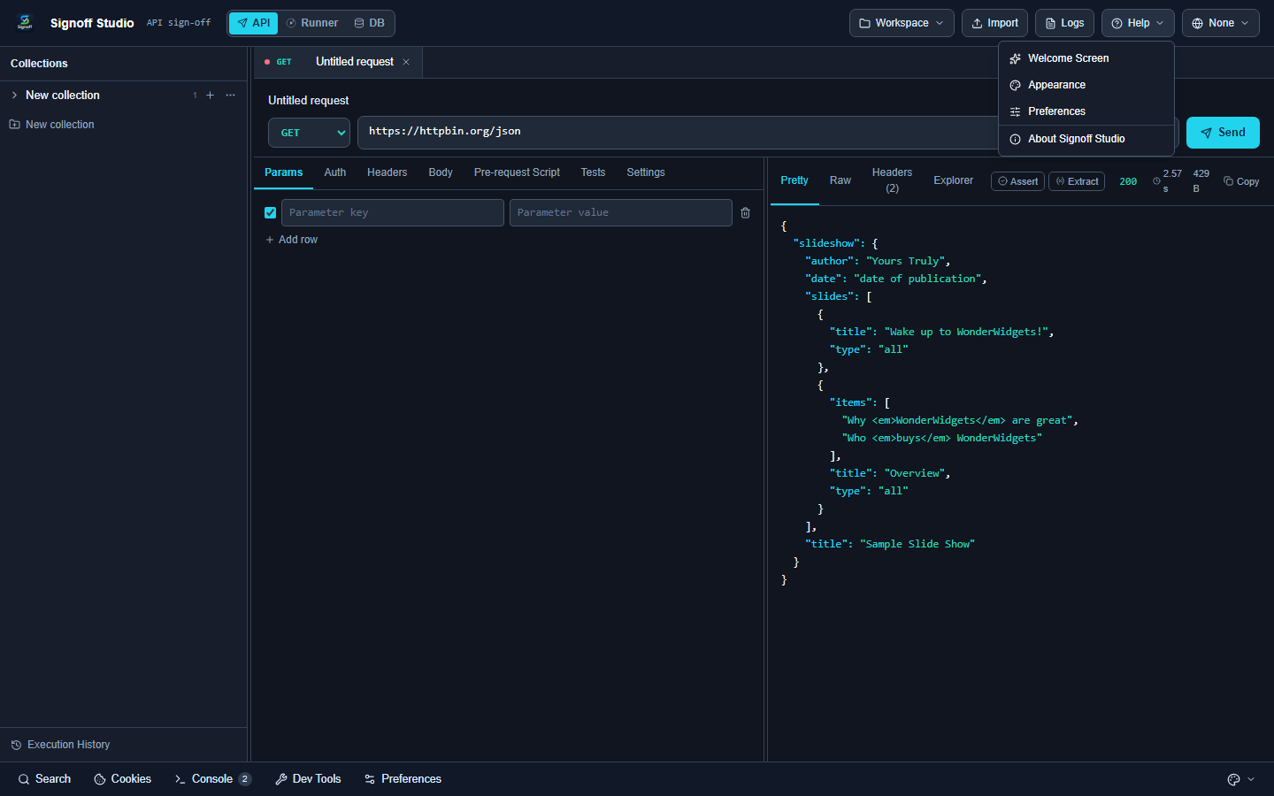Click the Parameter key field
This screenshot has height=796, width=1274.
tap(393, 213)
